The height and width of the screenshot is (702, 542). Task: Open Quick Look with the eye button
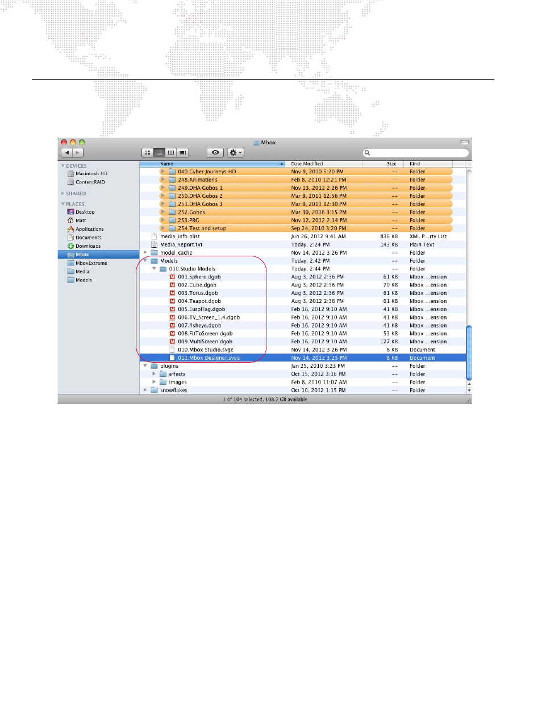tap(215, 152)
